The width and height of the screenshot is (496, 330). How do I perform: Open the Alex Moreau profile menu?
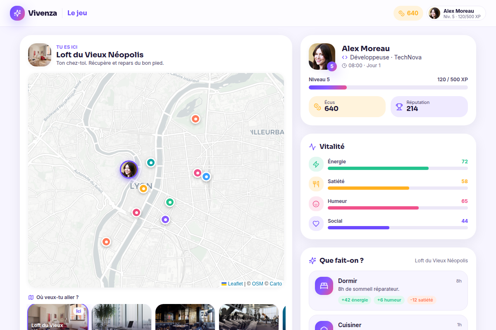[x=456, y=13]
